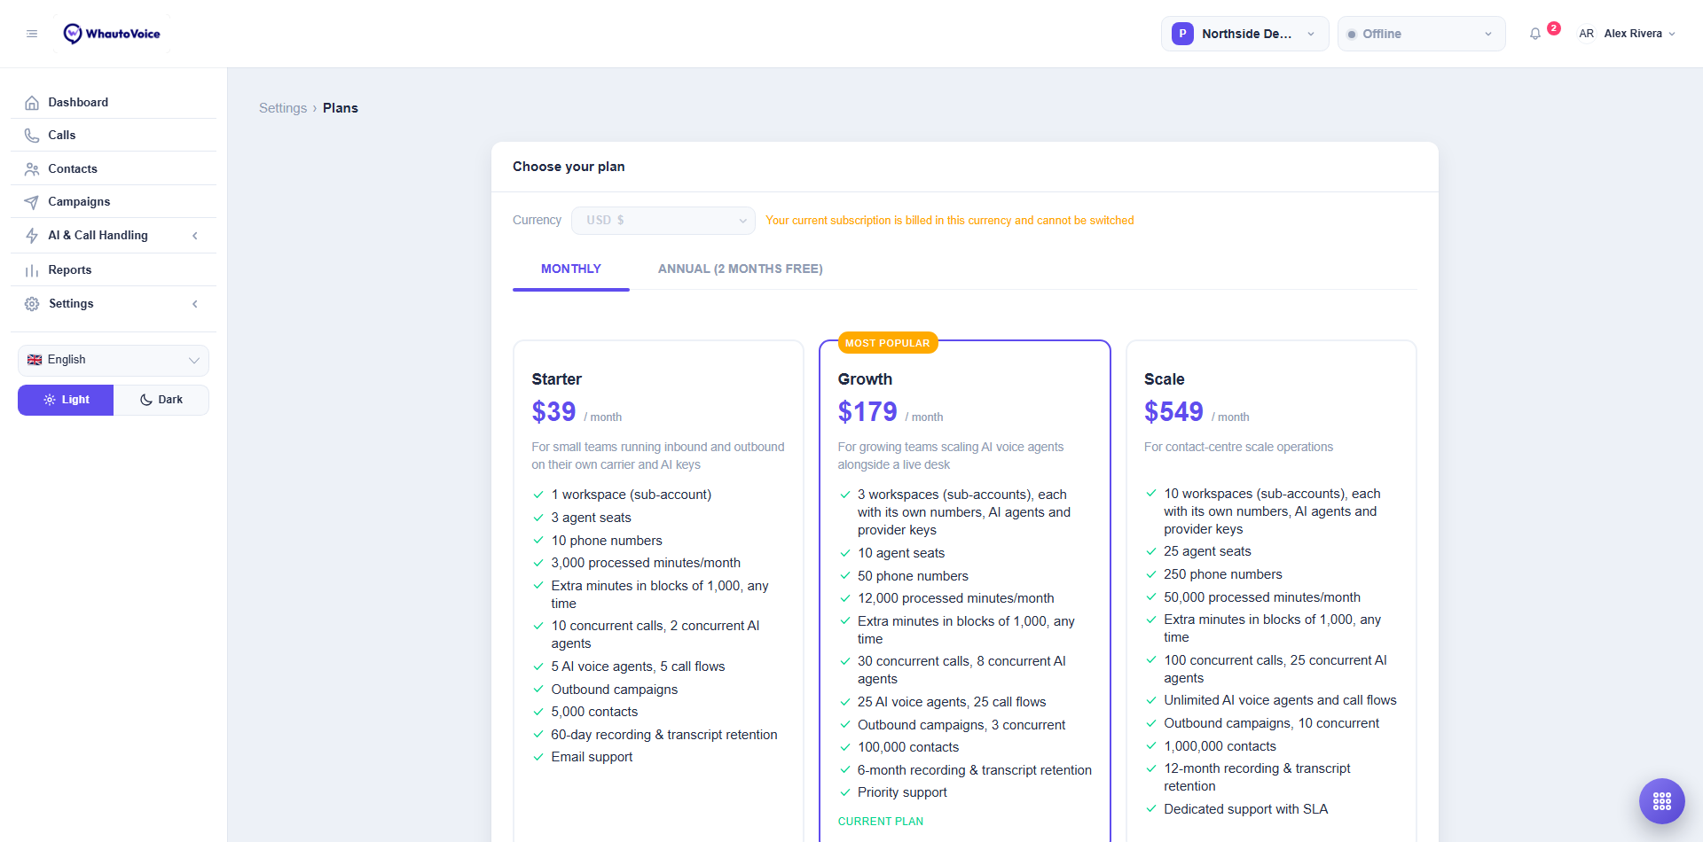The image size is (1703, 842).
Task: Open the floating apps grid button
Action: [x=1662, y=801]
